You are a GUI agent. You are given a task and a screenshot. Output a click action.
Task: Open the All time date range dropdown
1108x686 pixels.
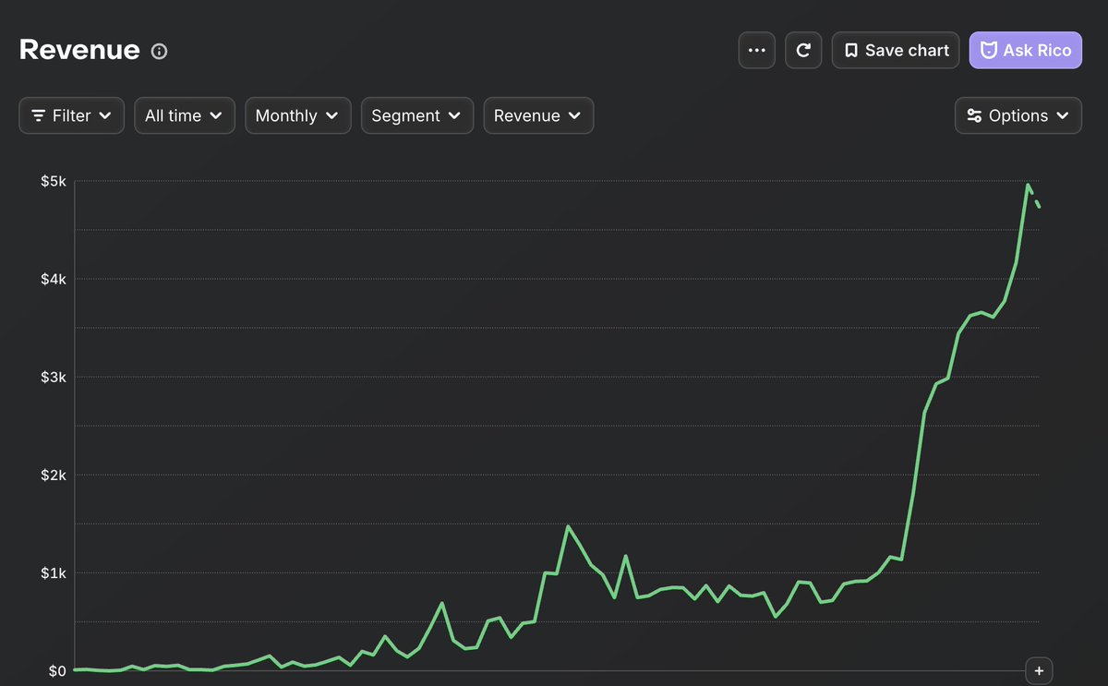pyautogui.click(x=185, y=115)
